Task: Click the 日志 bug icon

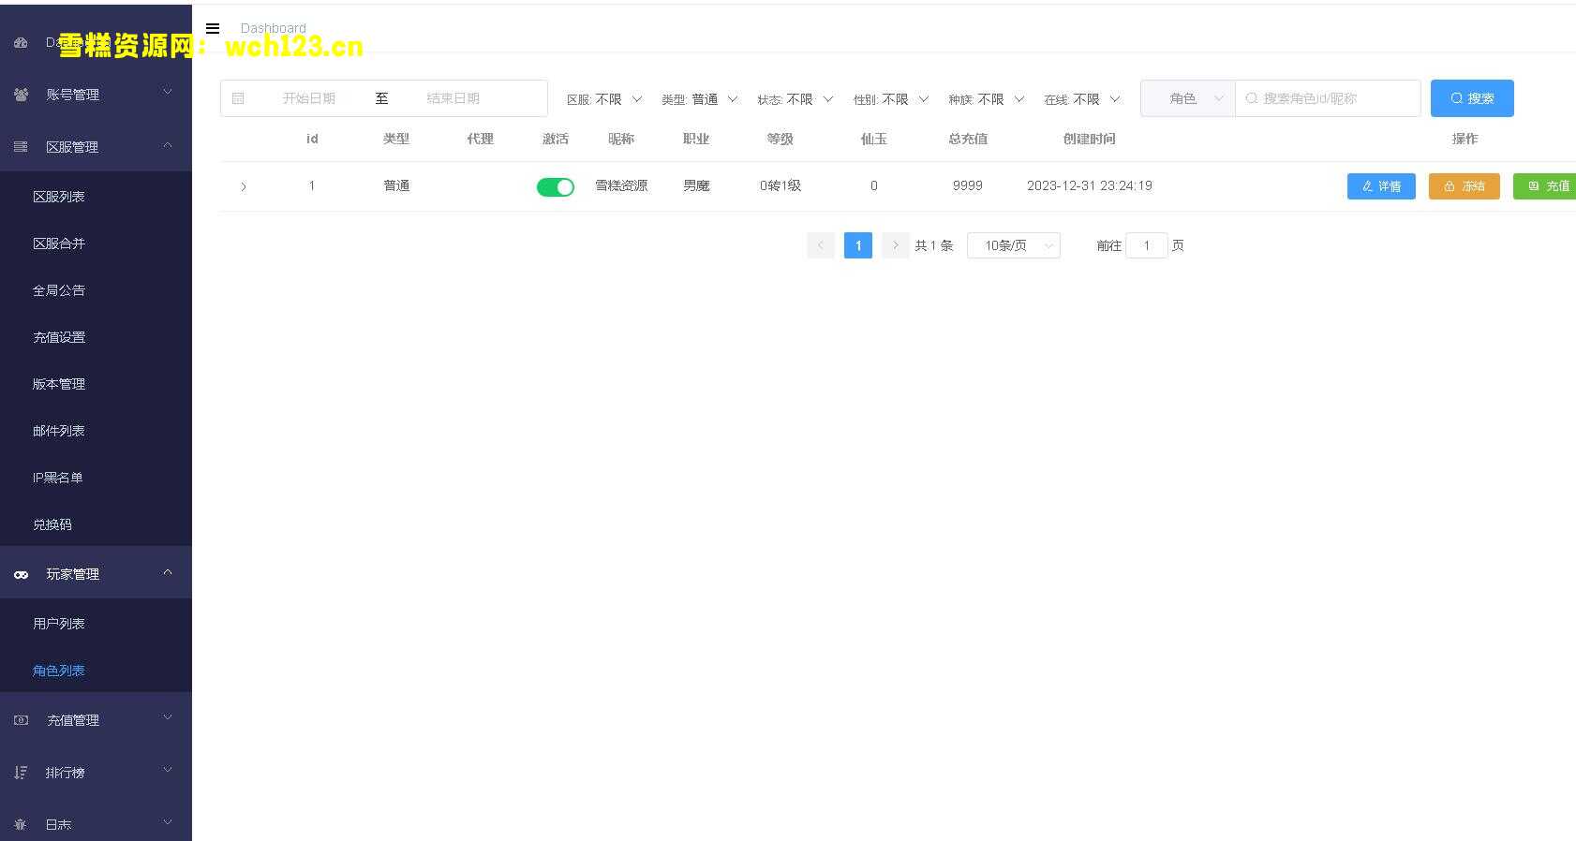Action: [22, 825]
